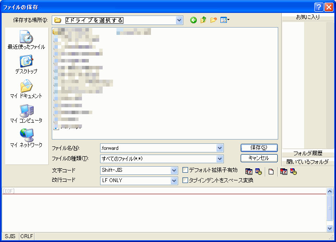Open マイ コンピュータ location
This screenshot has width=336, height=242.
pos(26,114)
